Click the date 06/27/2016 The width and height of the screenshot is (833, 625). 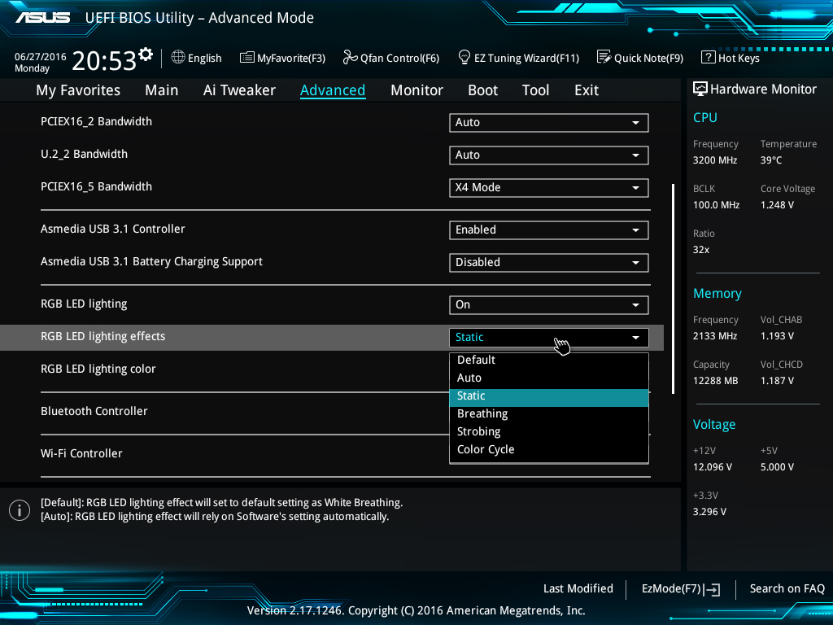pos(41,57)
